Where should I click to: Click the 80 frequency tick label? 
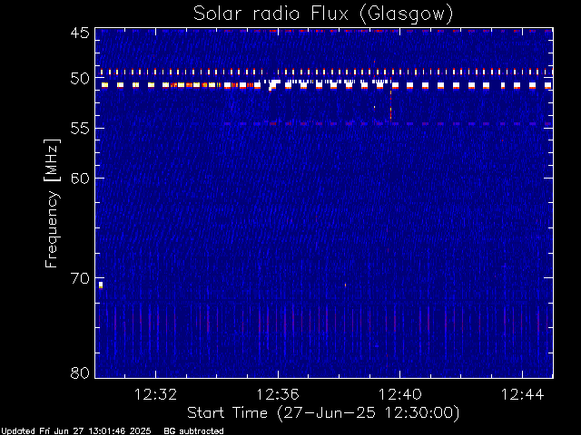[x=80, y=372]
